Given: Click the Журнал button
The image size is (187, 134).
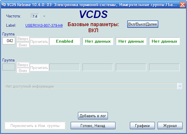Looking at the screenshot, I should (x=170, y=126).
